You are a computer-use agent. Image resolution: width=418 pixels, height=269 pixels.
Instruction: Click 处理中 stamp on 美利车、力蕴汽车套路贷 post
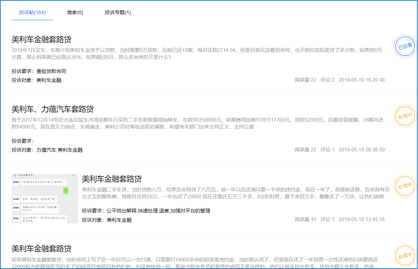pos(405,116)
